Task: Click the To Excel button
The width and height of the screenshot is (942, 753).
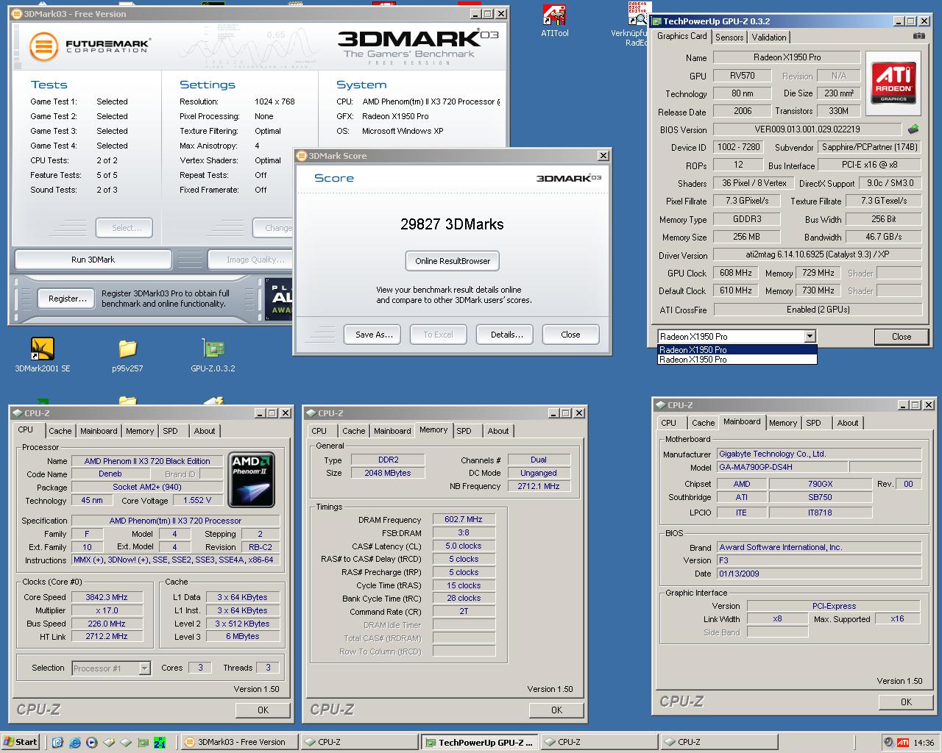Action: click(x=439, y=335)
